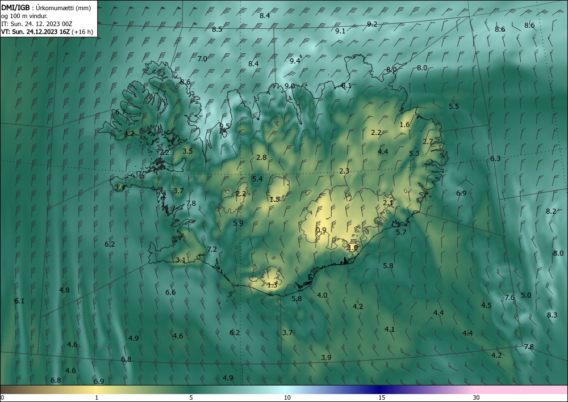Click the 2.7 value near east coast
Screen dimensions: 568x402
(428, 141)
